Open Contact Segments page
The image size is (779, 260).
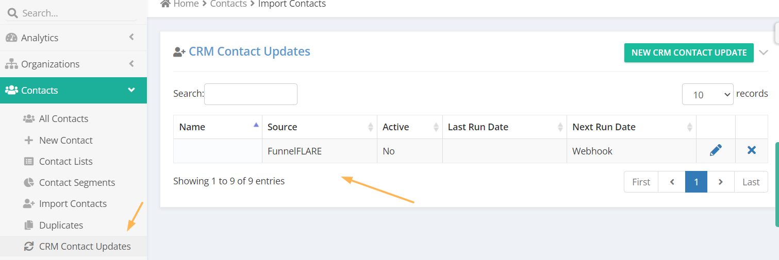(x=77, y=182)
